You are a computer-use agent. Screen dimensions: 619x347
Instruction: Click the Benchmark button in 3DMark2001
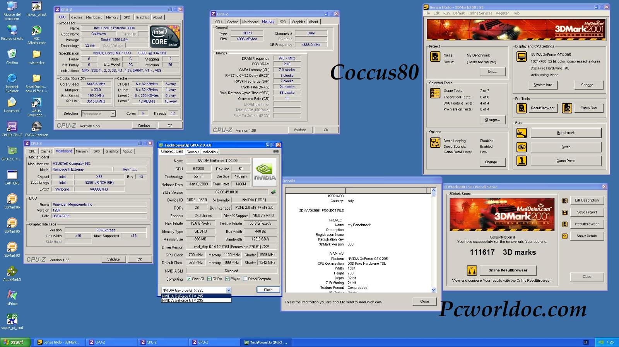coord(566,133)
